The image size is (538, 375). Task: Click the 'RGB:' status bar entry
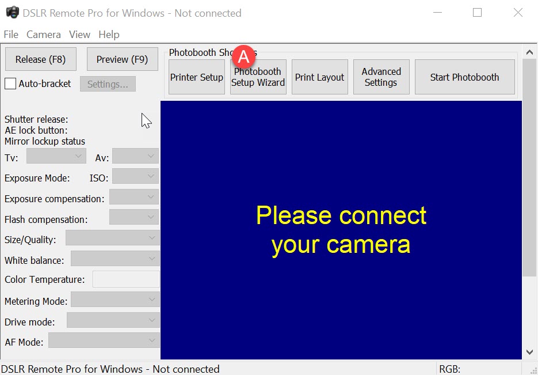point(450,369)
